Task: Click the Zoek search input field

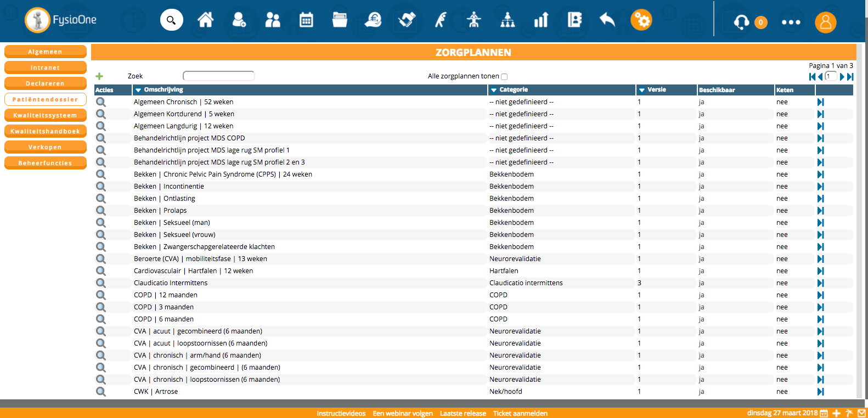Action: tap(218, 76)
